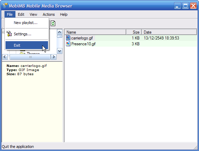
Task: Select Exit in the File menu
Action: tap(27, 45)
